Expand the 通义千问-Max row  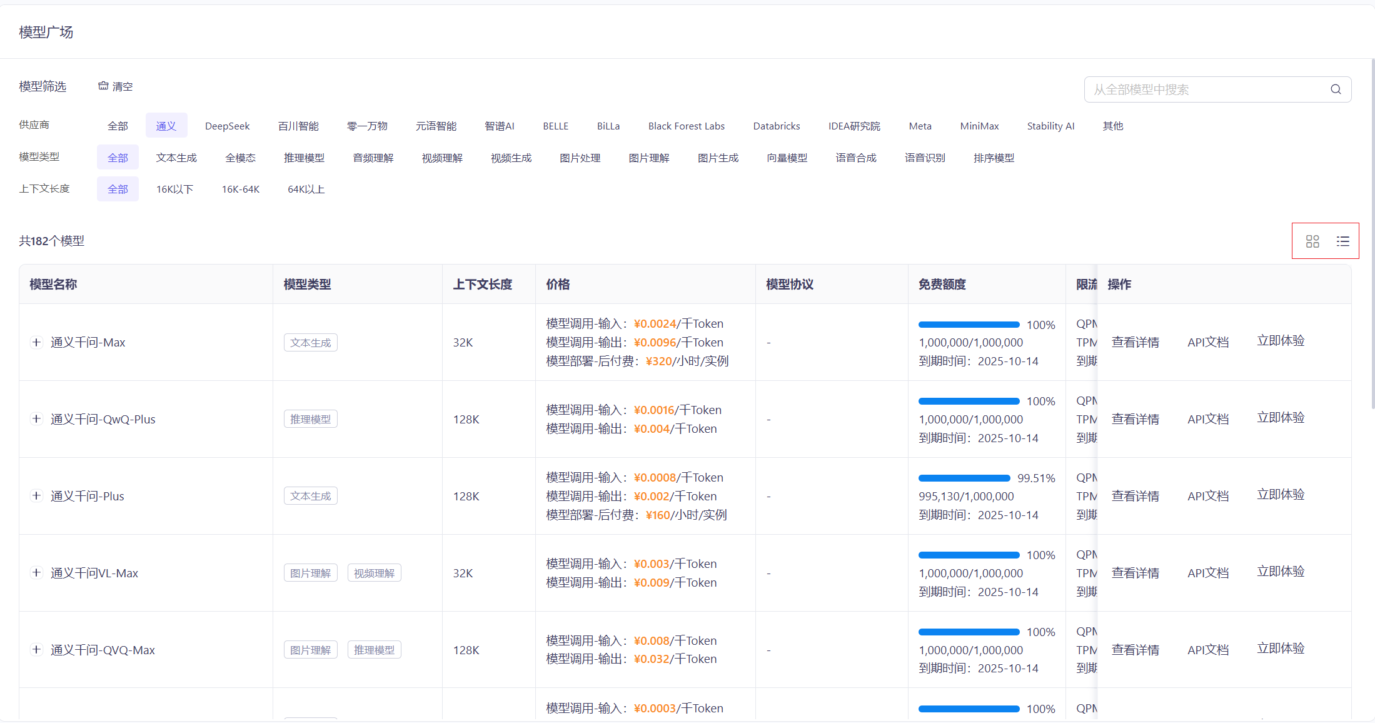(36, 342)
